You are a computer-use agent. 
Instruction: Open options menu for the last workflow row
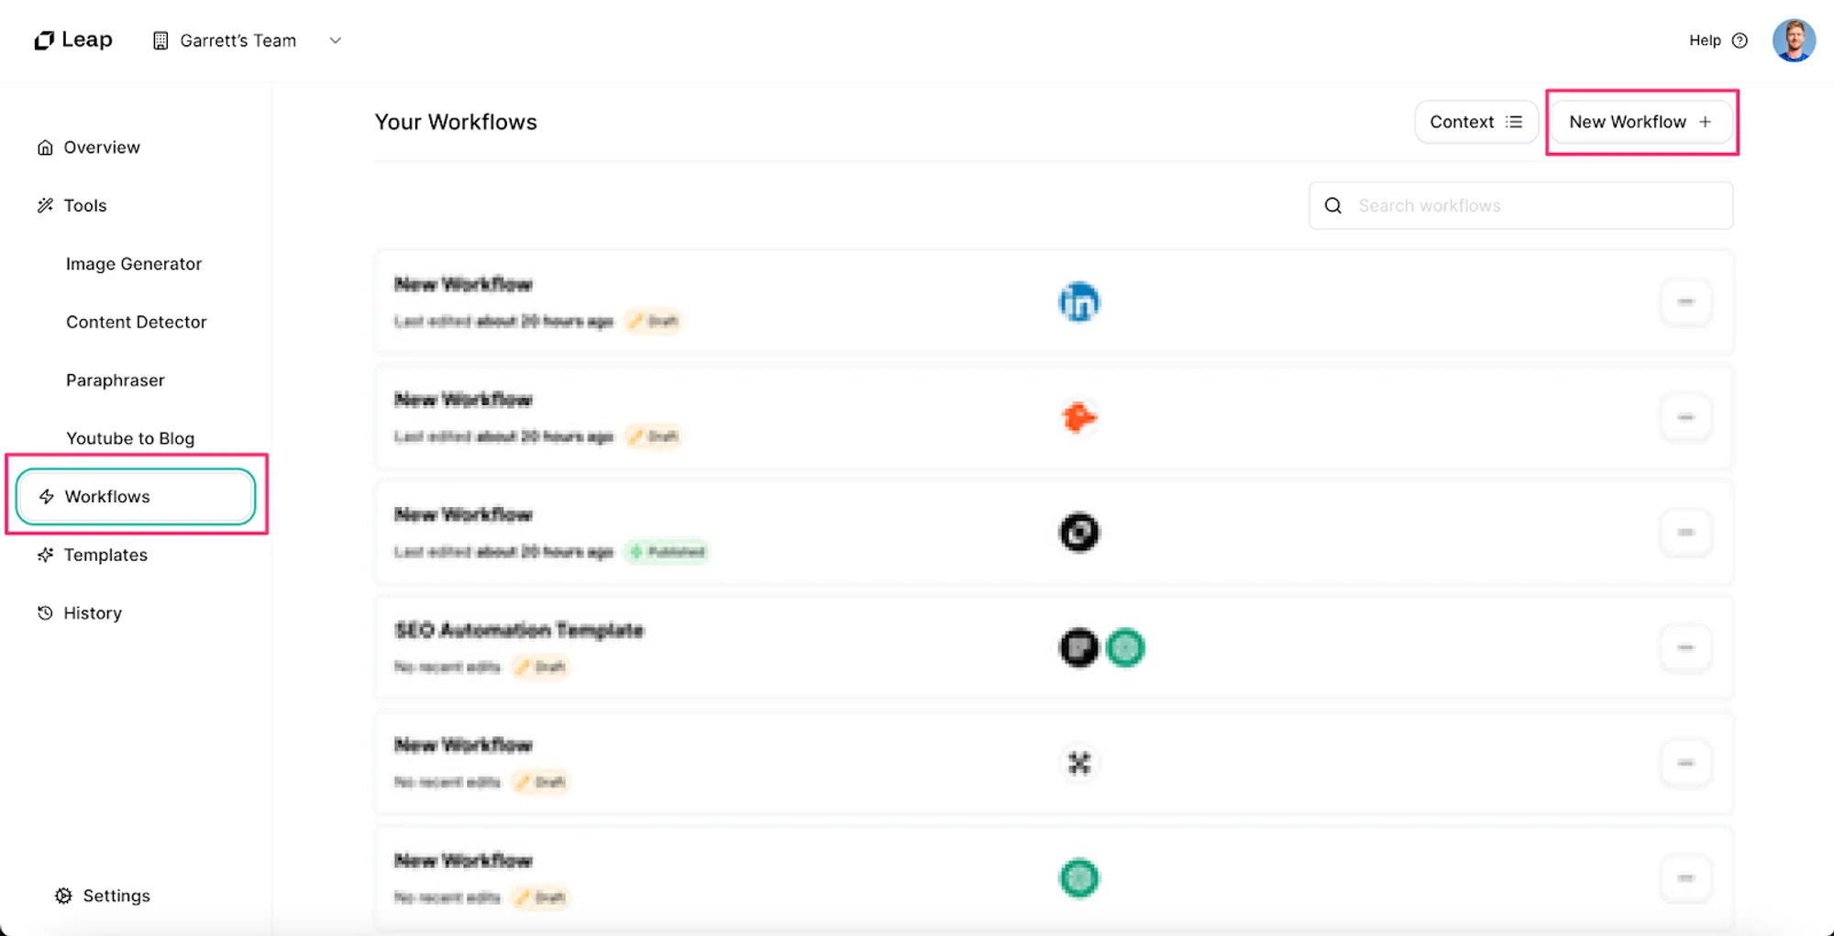pyautogui.click(x=1685, y=878)
